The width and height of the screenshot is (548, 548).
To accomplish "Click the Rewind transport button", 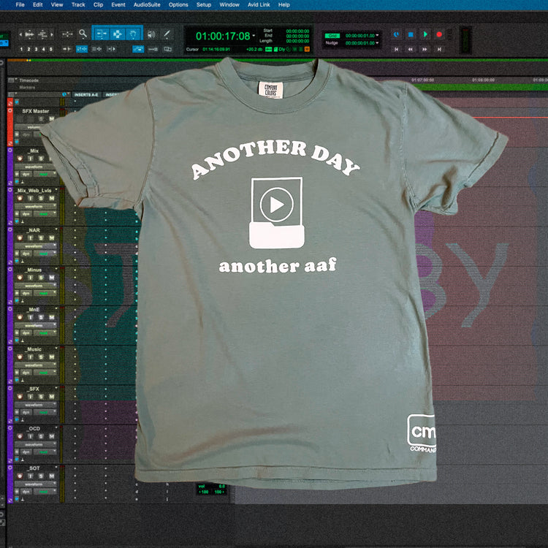I will [411, 49].
